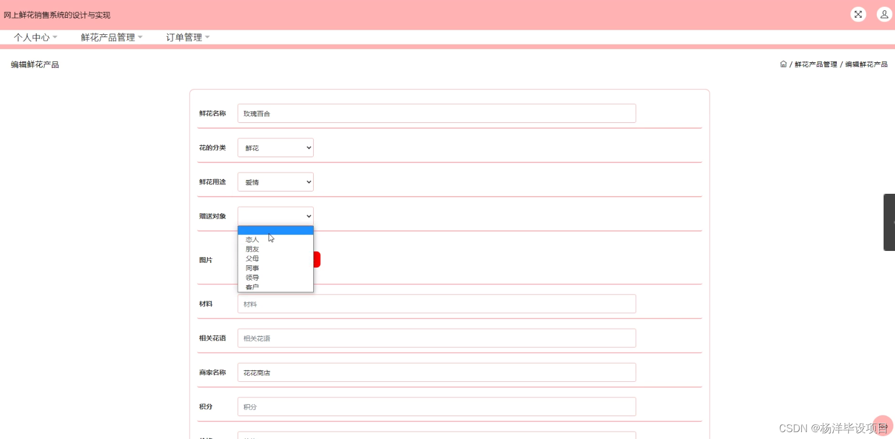This screenshot has height=439, width=895.
Task: Click the fullscreen expand icon in top bar
Action: tap(858, 14)
